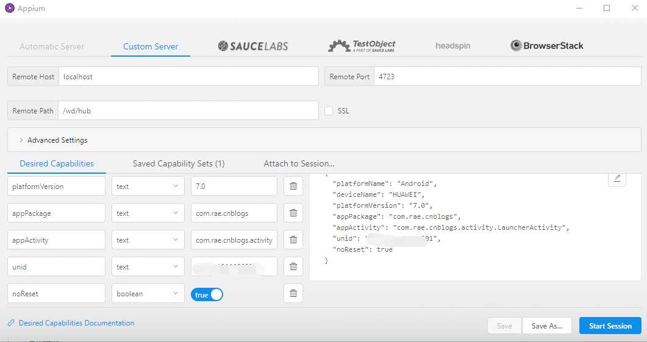Open type dropdown for appActivity
Image resolution: width=647 pixels, height=342 pixels.
click(x=148, y=240)
